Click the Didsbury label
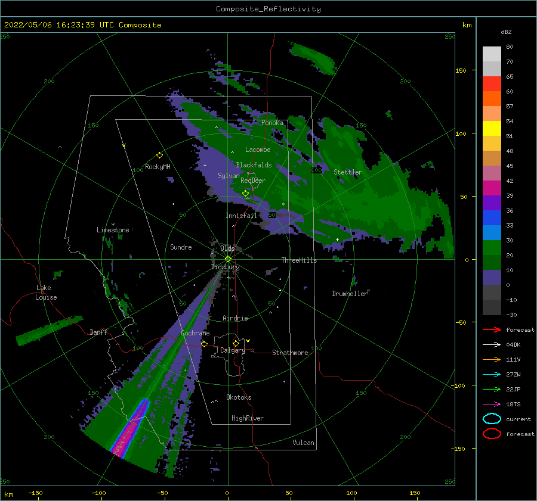This screenshot has height=501, width=537. [x=225, y=267]
